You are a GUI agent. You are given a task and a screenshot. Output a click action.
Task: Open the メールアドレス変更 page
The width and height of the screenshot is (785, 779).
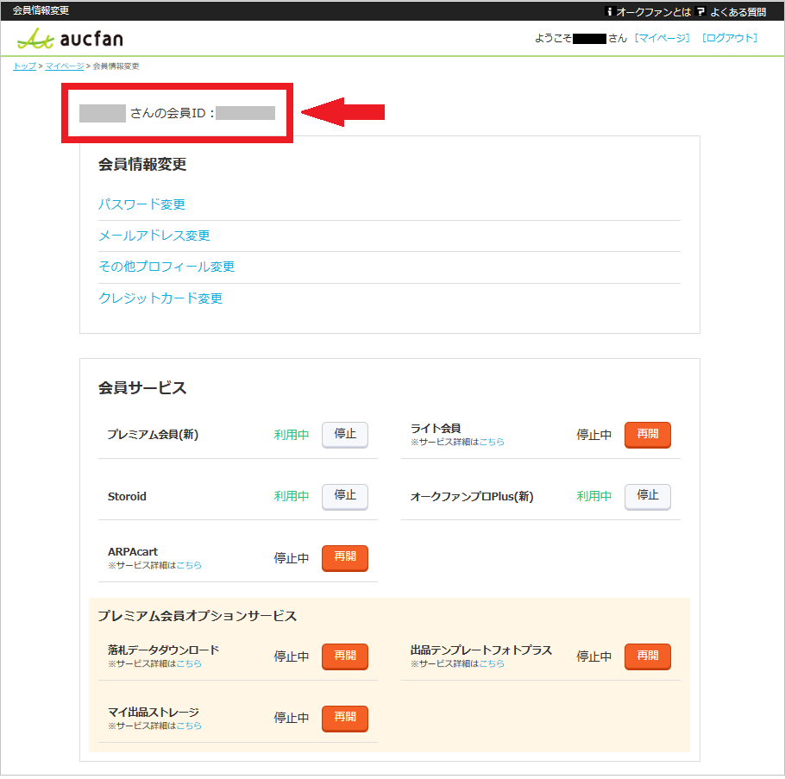coord(155,235)
